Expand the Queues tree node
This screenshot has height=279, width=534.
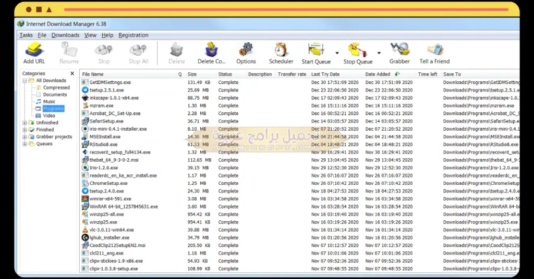(25, 144)
